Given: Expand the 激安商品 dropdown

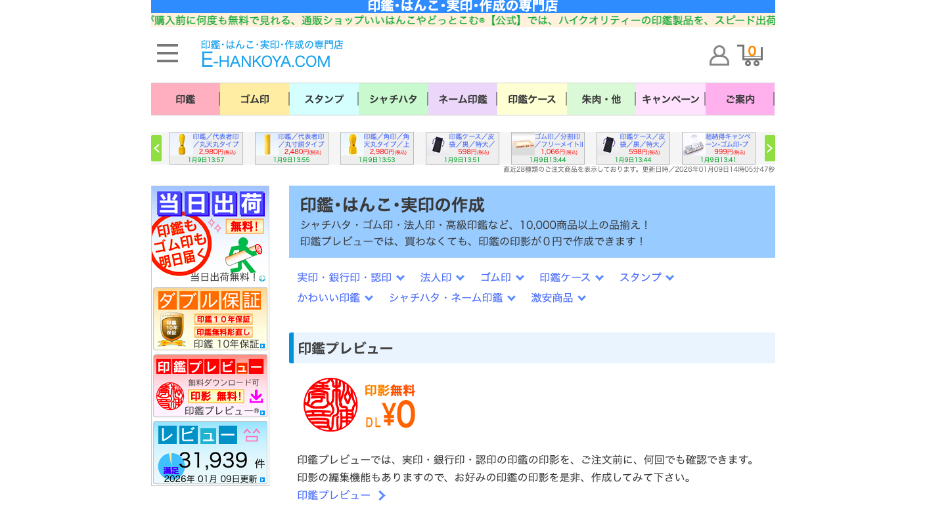Looking at the screenshot, I should (x=558, y=298).
